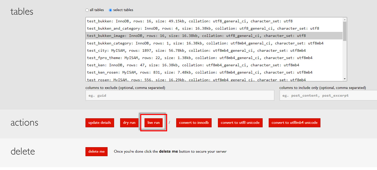This screenshot has height=170, width=377.
Task: Select test_bukken_category from table list
Action: tap(205, 43)
